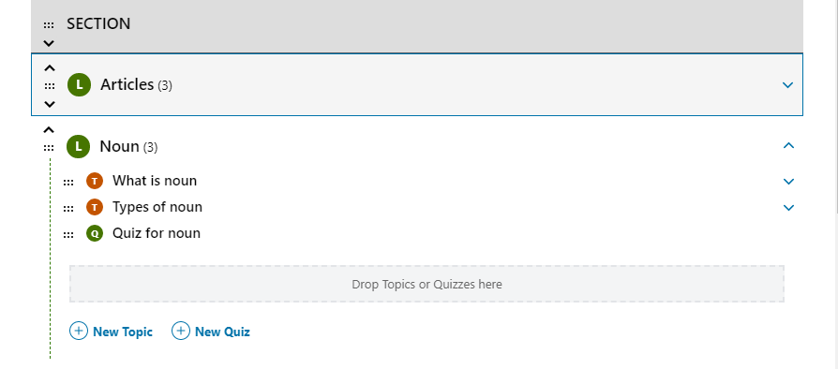Screen dimensions: 838x369
Task: Collapse the Noun lesson chevron
Action: (x=788, y=145)
